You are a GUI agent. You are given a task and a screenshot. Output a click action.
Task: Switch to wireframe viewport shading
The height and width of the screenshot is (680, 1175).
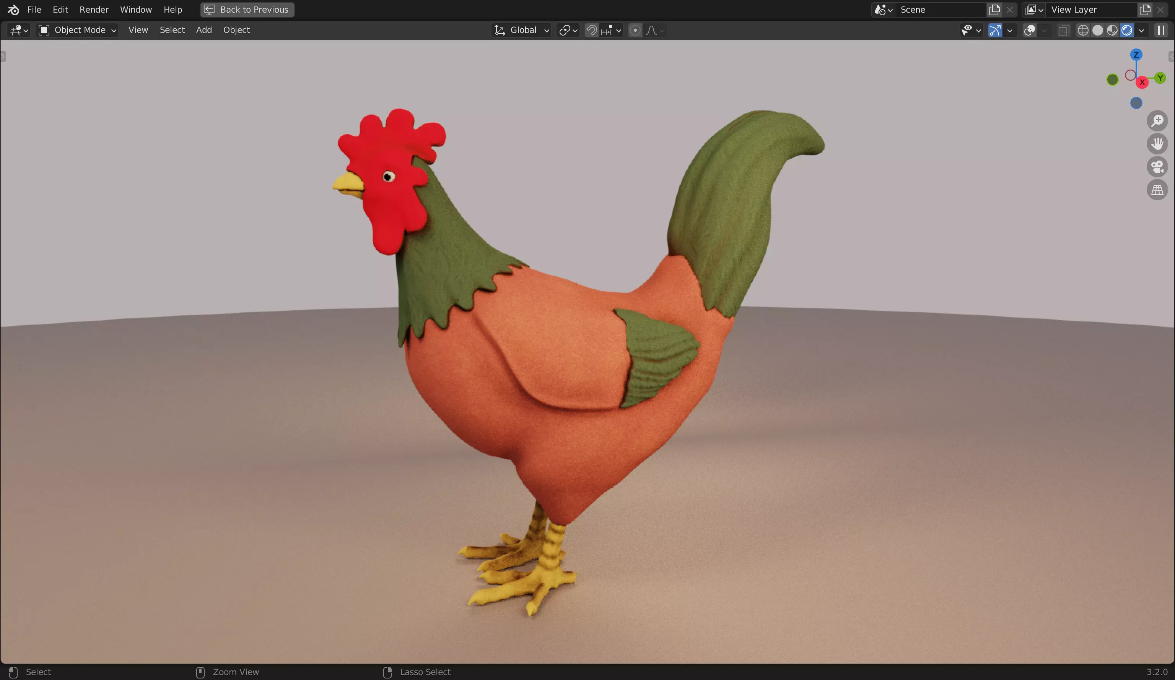1083,30
